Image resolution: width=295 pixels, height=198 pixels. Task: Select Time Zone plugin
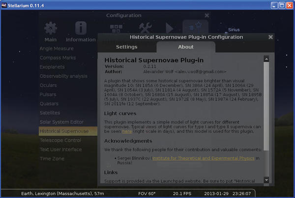52,159
